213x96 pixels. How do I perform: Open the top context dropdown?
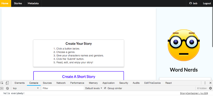point(26,88)
